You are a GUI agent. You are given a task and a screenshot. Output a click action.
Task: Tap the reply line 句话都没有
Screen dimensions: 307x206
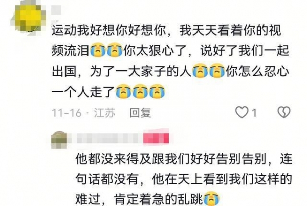point(107,179)
